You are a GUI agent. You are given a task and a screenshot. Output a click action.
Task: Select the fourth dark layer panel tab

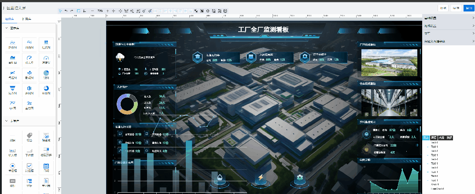[x=449, y=138]
